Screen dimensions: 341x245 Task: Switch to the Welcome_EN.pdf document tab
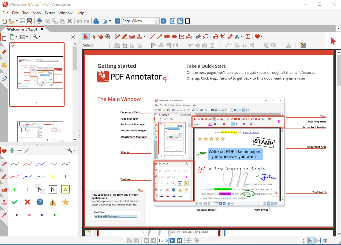pyautogui.click(x=22, y=29)
